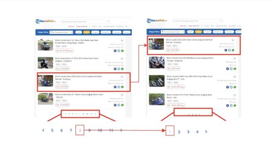Image resolution: width=274 pixels, height=154 pixels.
Task: Favorite the Yamaha NMAX Non ABS Solo listing
Action: pos(235,77)
